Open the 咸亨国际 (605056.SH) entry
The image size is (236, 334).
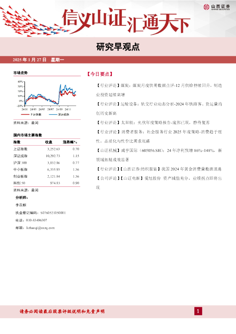click(159, 155)
